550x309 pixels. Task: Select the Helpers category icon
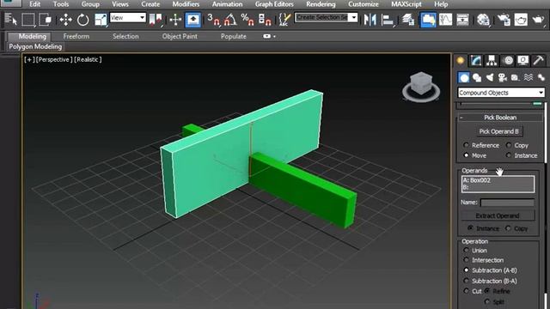(x=516, y=77)
